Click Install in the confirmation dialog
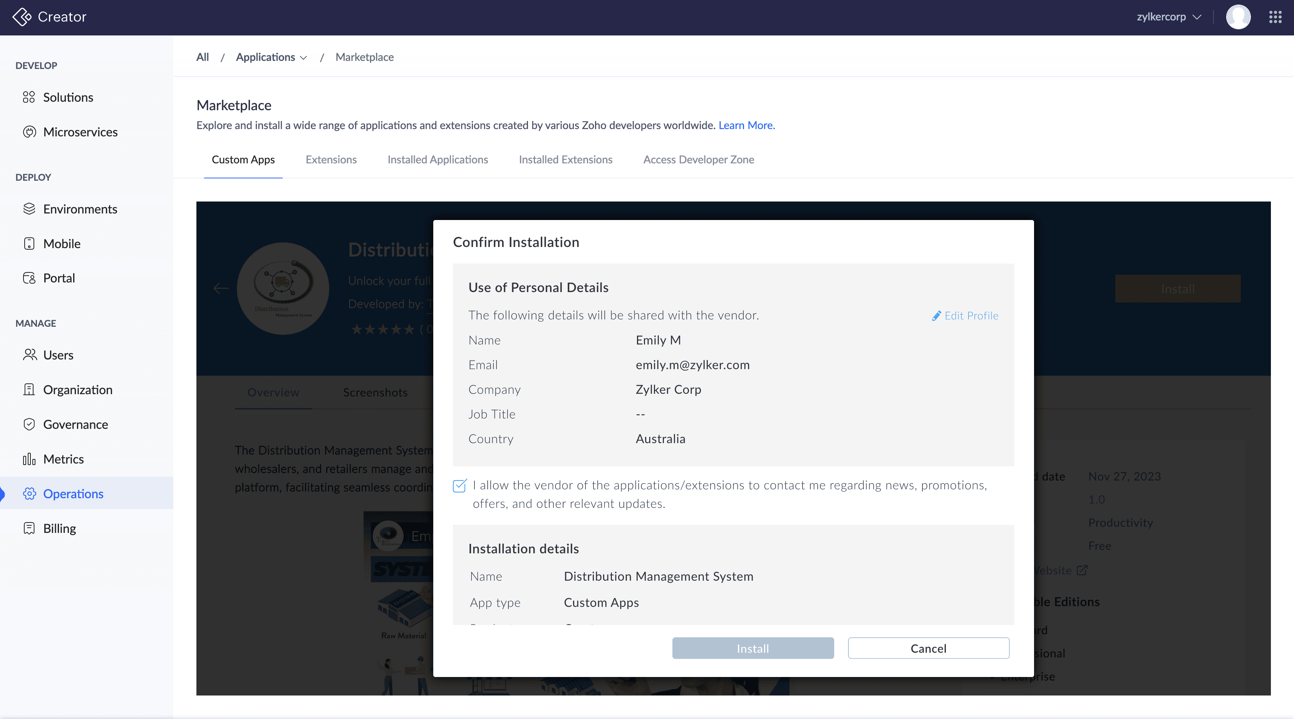This screenshot has height=719, width=1294. [753, 648]
